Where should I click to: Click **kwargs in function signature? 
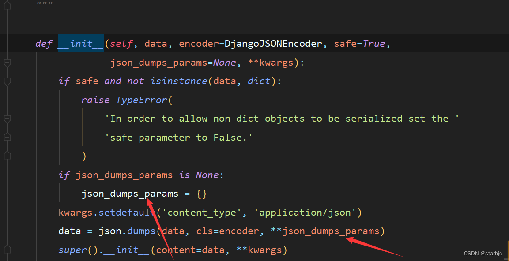[x=271, y=62]
